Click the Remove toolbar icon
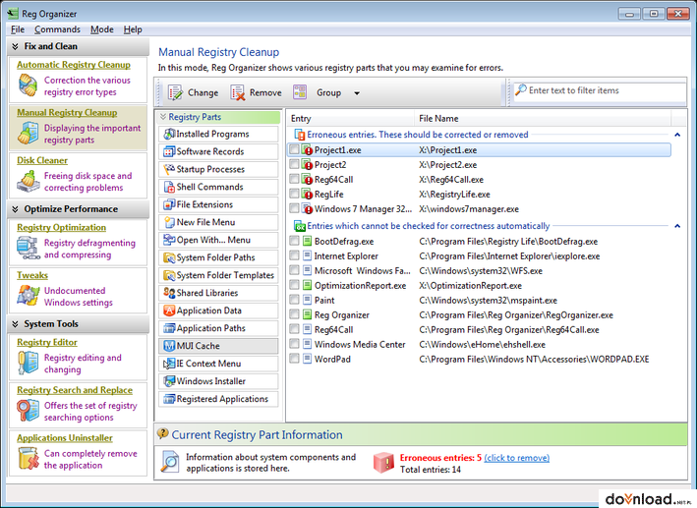Image resolution: width=697 pixels, height=508 pixels. click(237, 92)
